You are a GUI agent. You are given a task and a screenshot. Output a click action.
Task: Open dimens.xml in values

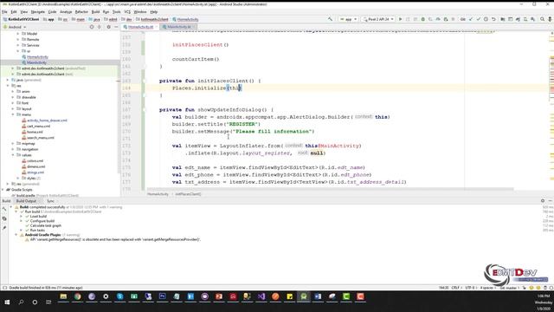tap(36, 166)
